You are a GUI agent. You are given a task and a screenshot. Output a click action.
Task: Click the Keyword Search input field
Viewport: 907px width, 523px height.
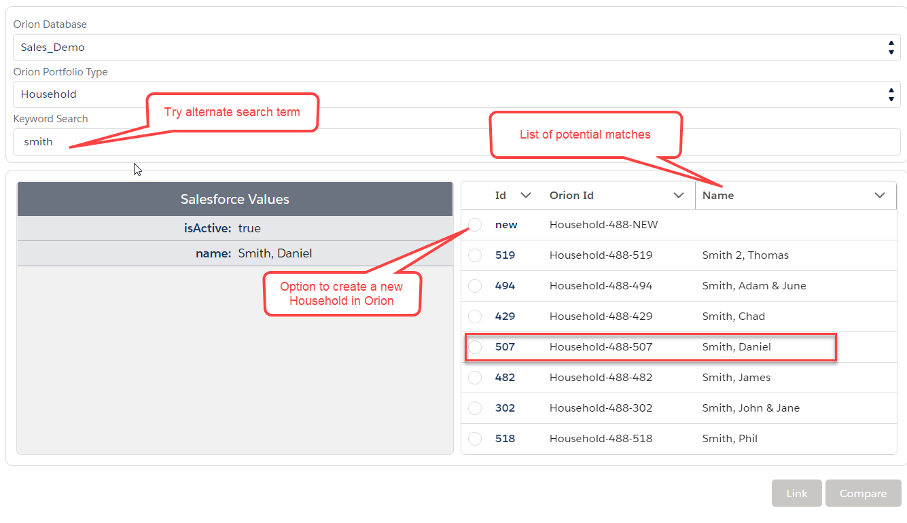pyautogui.click(x=457, y=142)
